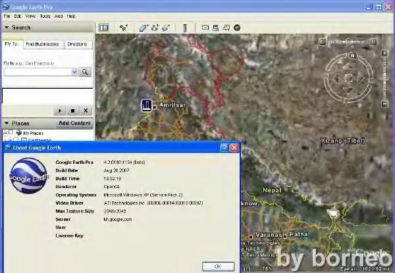395x273 pixels.
Task: Toggle the sidebar panel toolbar icon
Action: pos(104,28)
